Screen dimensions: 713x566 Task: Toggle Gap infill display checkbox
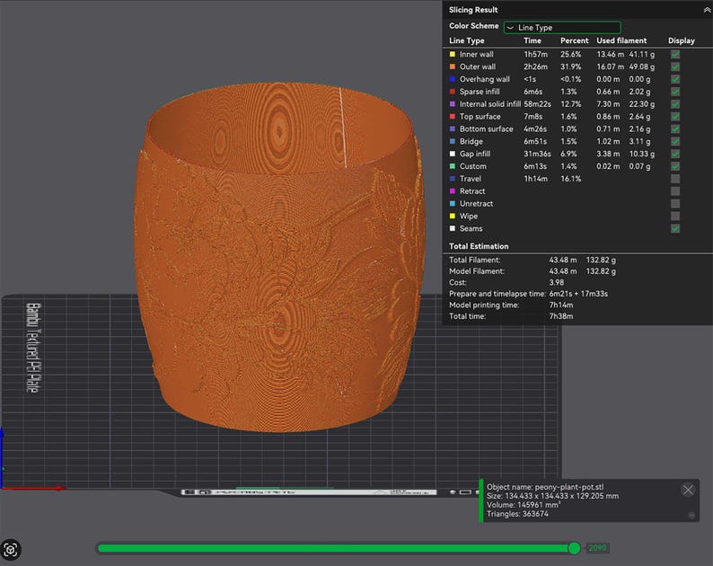(675, 154)
